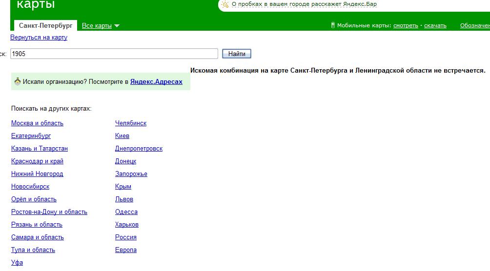
Task: Search on Нижний Новгород map
Action: tap(37, 174)
